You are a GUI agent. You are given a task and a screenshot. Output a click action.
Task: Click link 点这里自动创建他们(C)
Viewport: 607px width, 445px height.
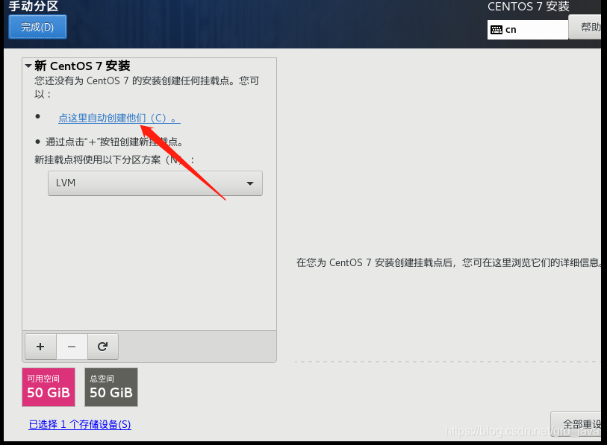click(x=119, y=118)
